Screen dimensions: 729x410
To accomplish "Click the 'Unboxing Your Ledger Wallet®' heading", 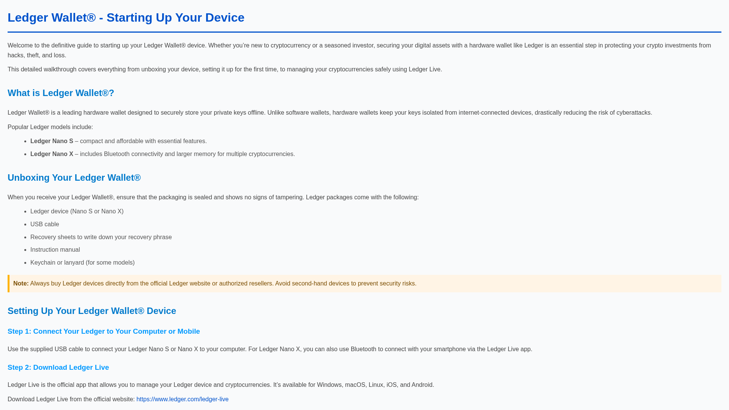I will (x=74, y=178).
